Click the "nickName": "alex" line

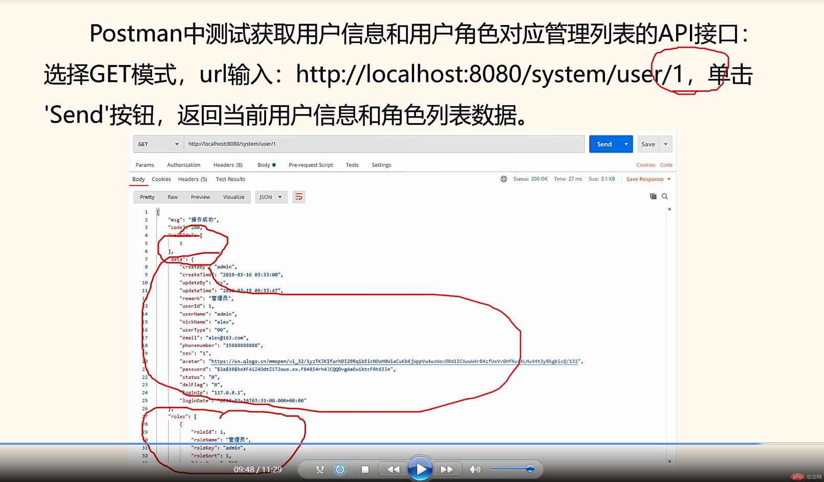click(207, 322)
